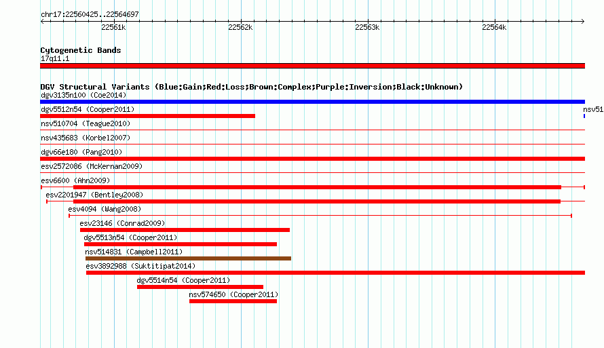Click the nsv435683 (Korbel2007) label

86,138
